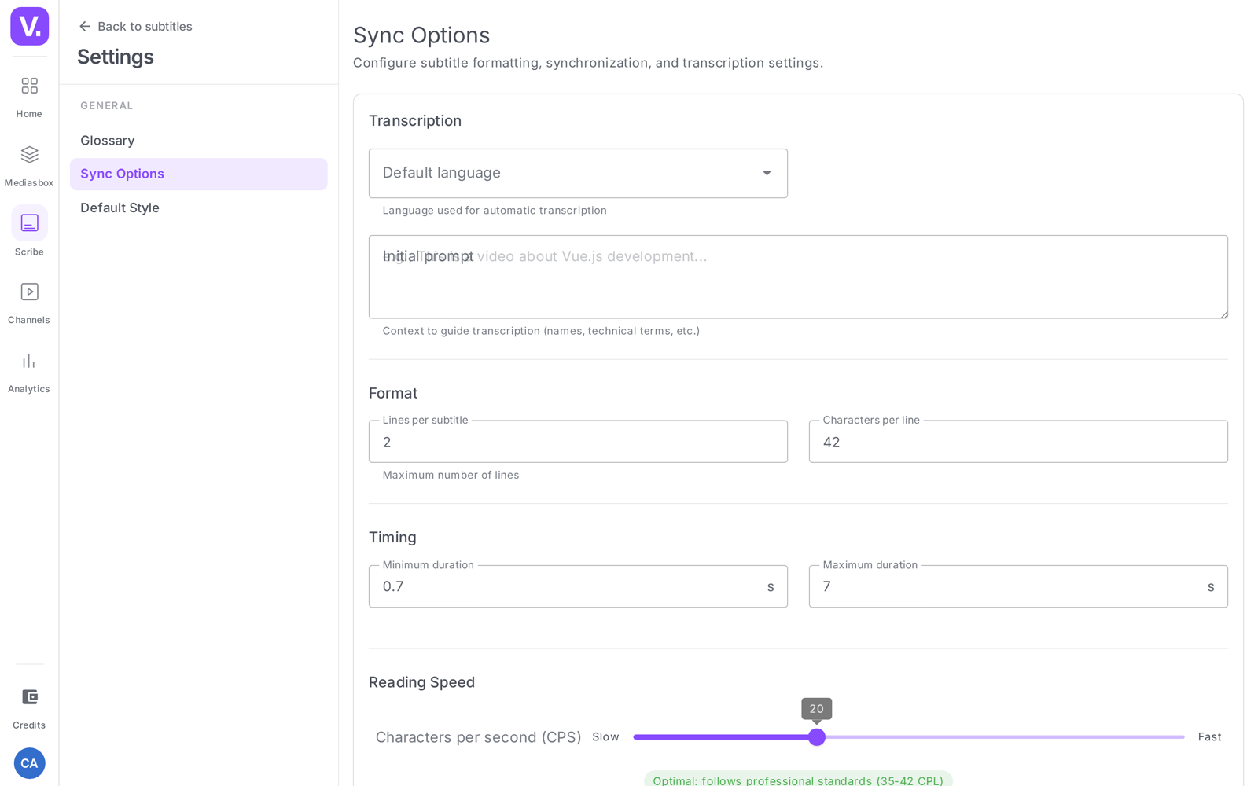Click the Characters per line field
Viewport: 1258px width, 786px height.
1018,442
